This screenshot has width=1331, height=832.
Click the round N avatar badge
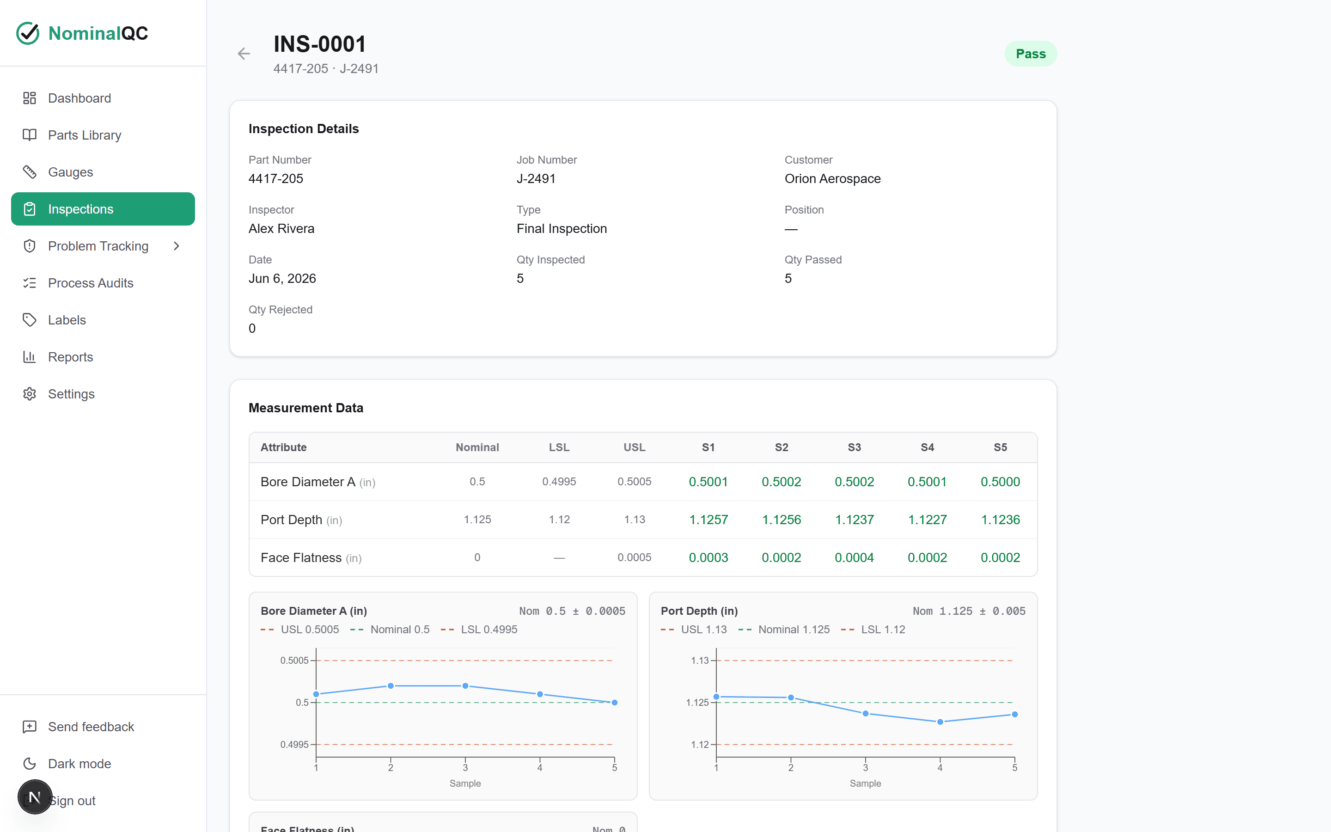pos(35,797)
